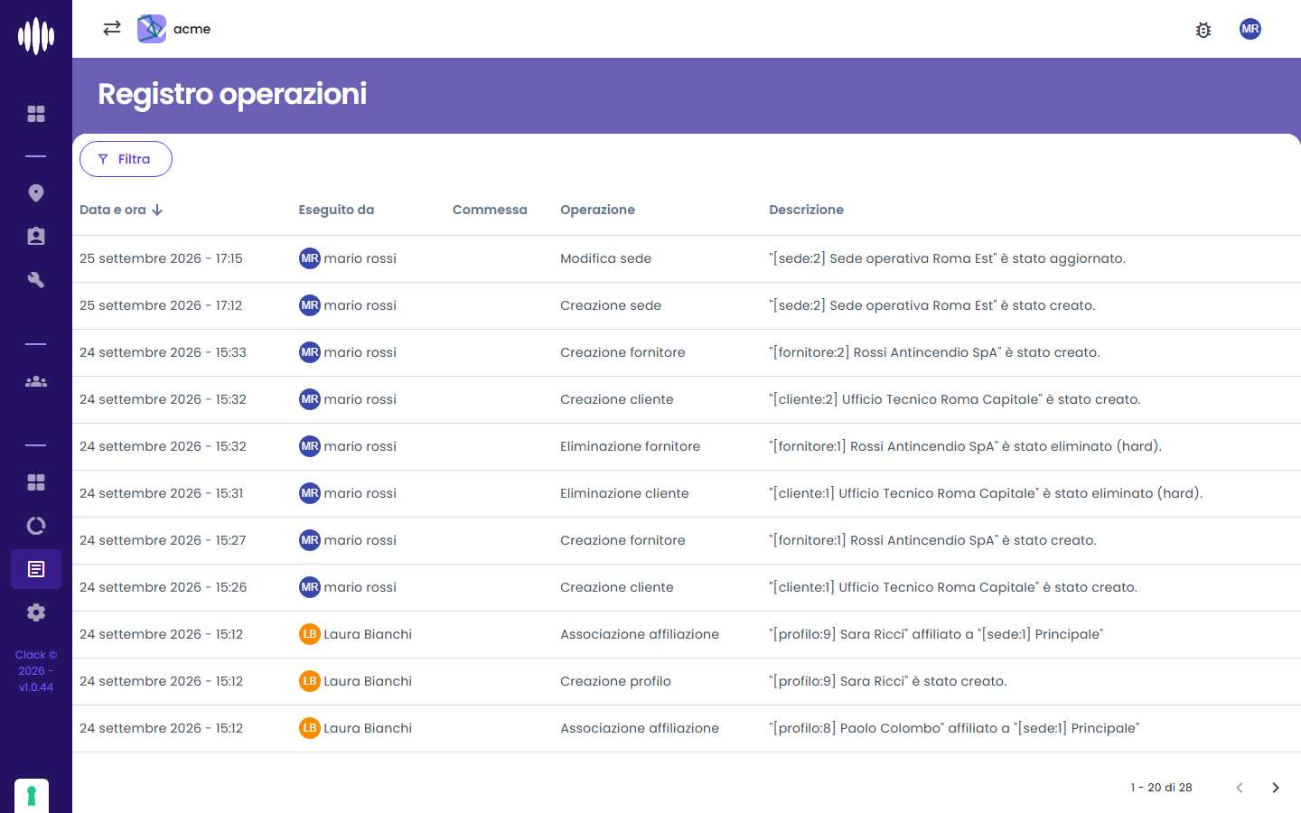Click the Eliminazione cliente operation cell
The width and height of the screenshot is (1301, 813).
pos(624,493)
